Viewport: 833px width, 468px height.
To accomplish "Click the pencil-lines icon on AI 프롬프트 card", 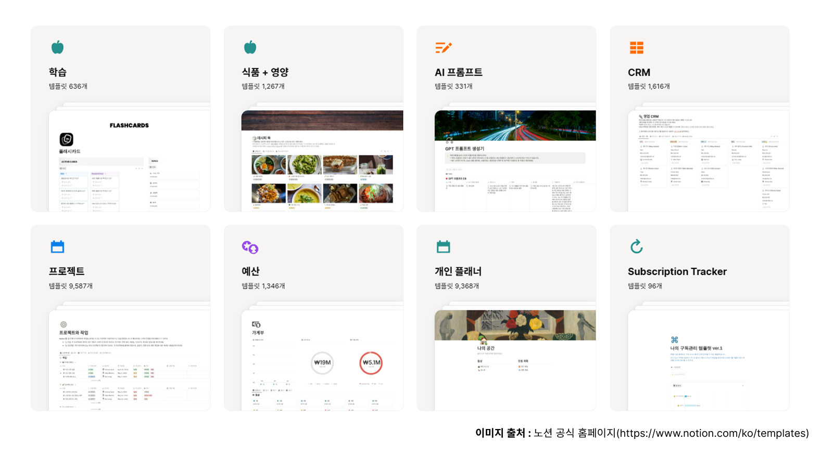I will coord(444,48).
